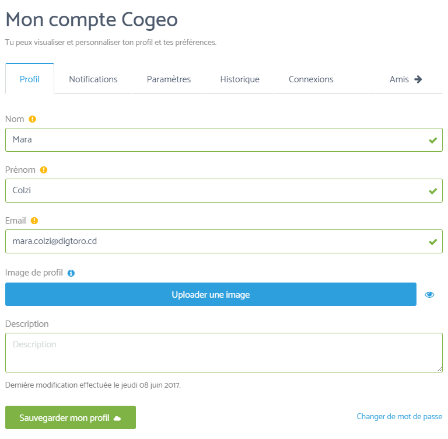The width and height of the screenshot is (448, 439).
Task: Click the warning icon beside Prénom
Action: tap(43, 170)
